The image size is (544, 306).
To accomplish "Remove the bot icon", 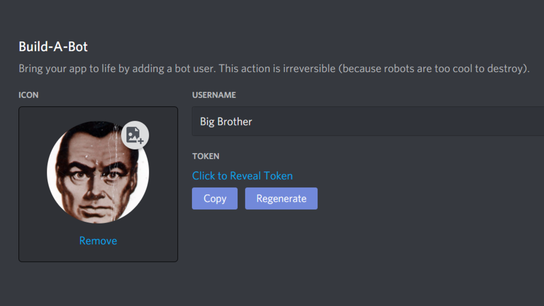I will point(98,241).
